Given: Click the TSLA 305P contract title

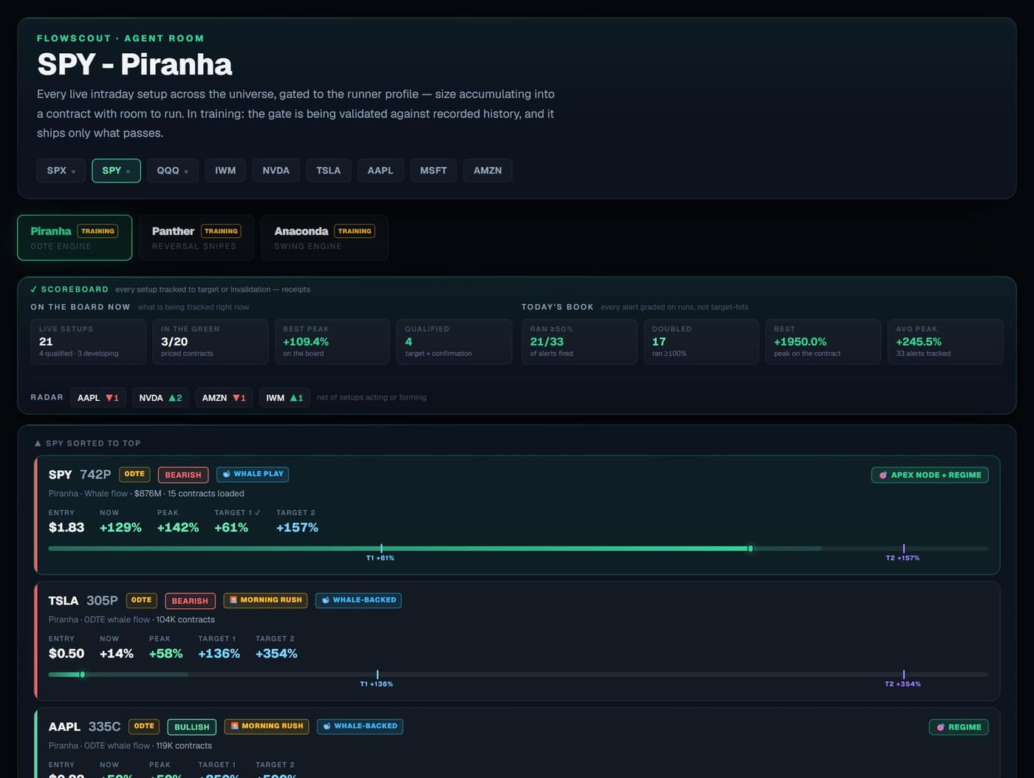Looking at the screenshot, I should (x=83, y=601).
